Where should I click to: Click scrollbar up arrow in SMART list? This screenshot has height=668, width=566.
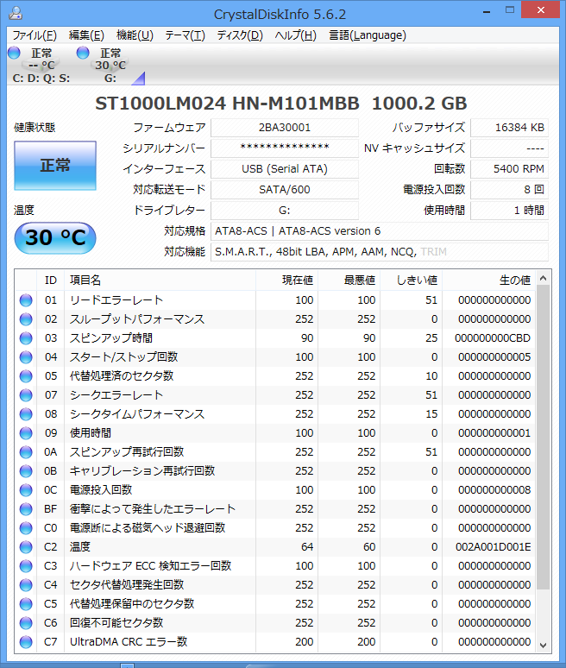point(543,278)
